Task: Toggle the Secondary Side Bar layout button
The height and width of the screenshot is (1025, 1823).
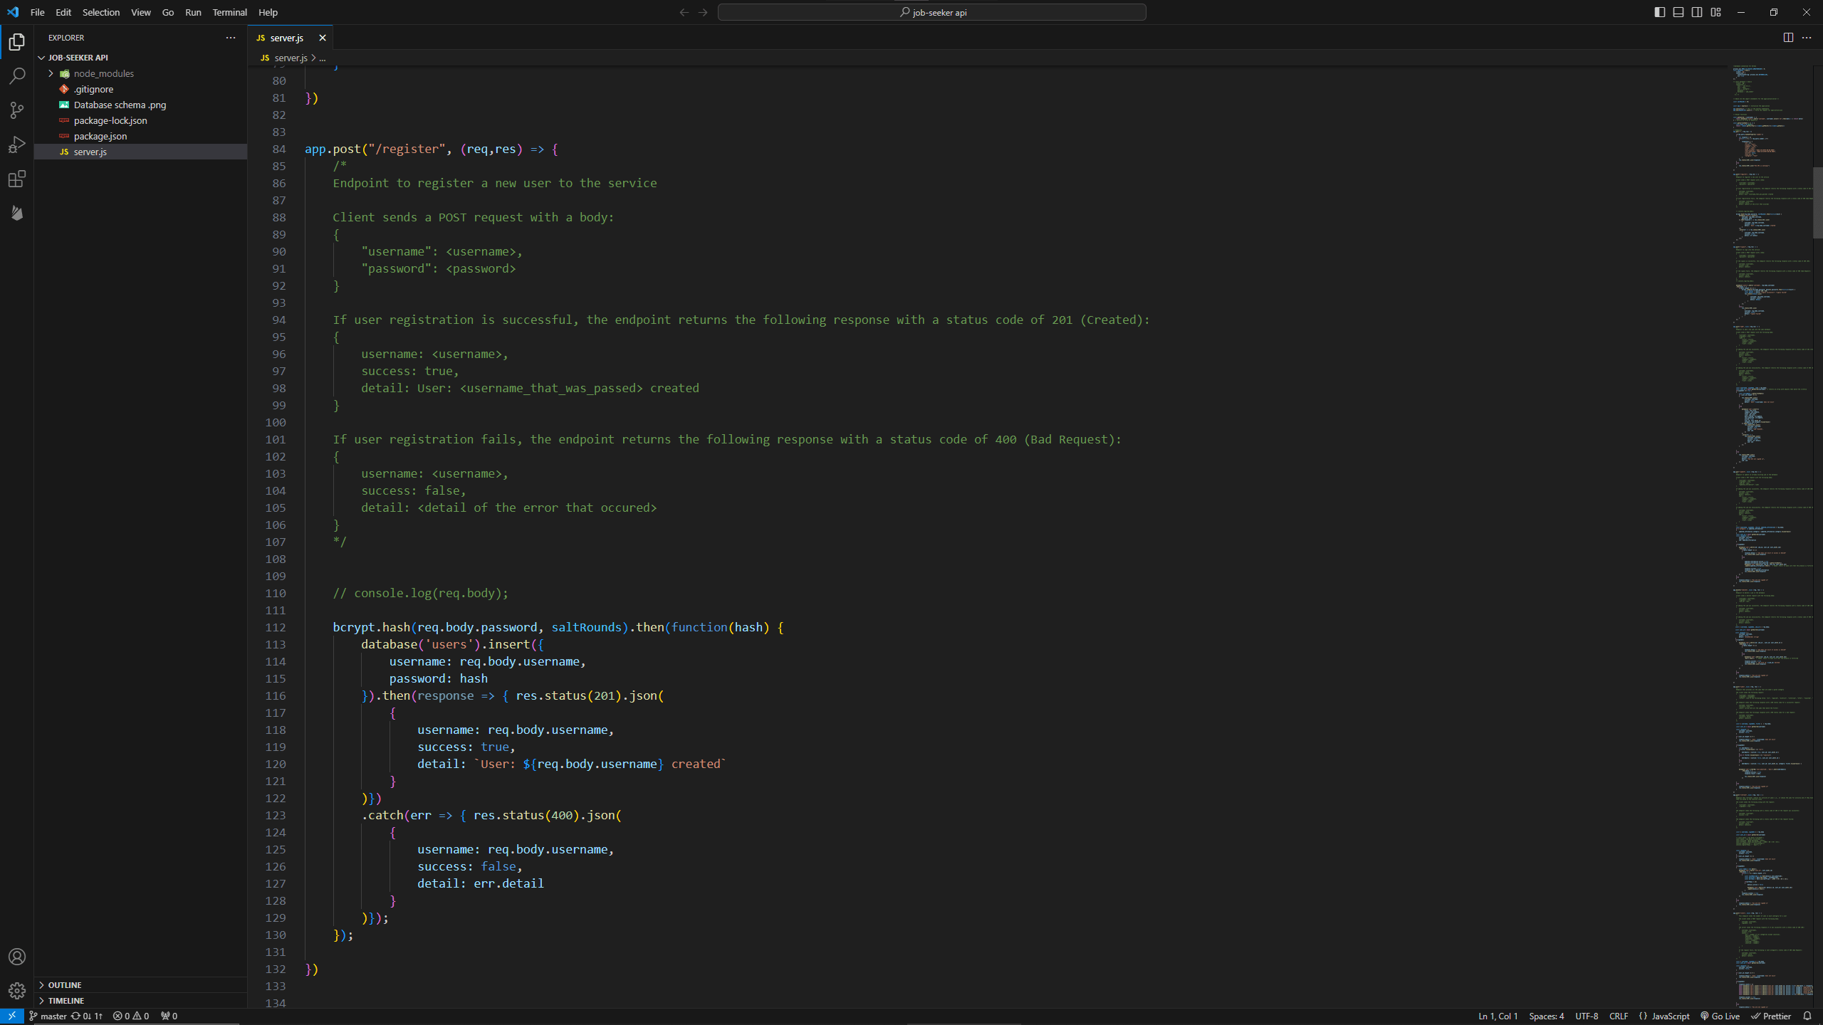Action: (1697, 12)
